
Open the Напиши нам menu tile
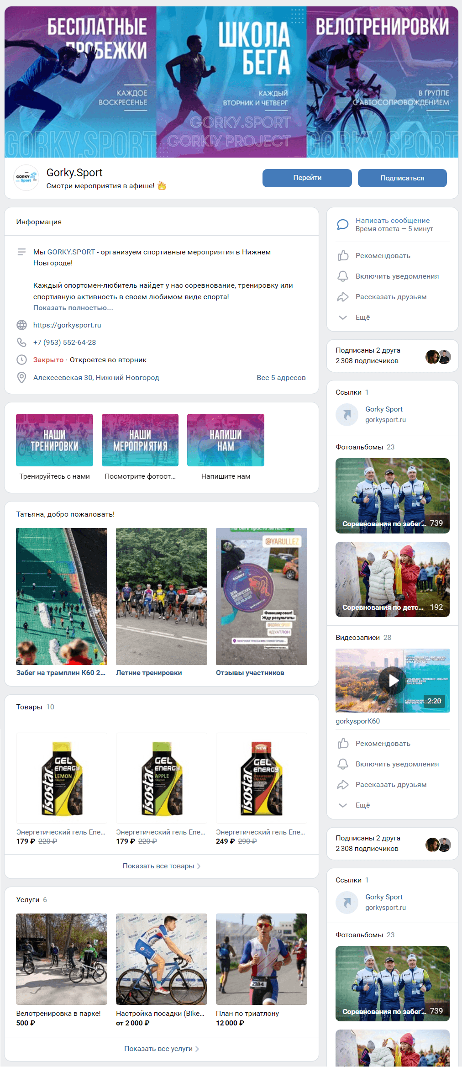pos(226,440)
